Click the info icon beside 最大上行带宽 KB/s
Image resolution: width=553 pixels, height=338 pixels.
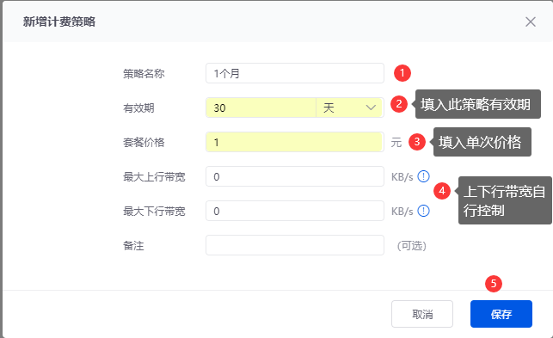point(423,176)
